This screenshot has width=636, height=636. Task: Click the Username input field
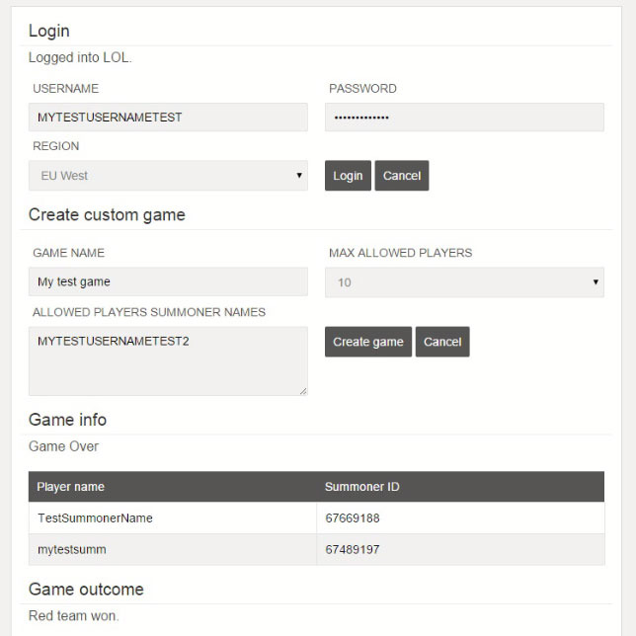168,118
